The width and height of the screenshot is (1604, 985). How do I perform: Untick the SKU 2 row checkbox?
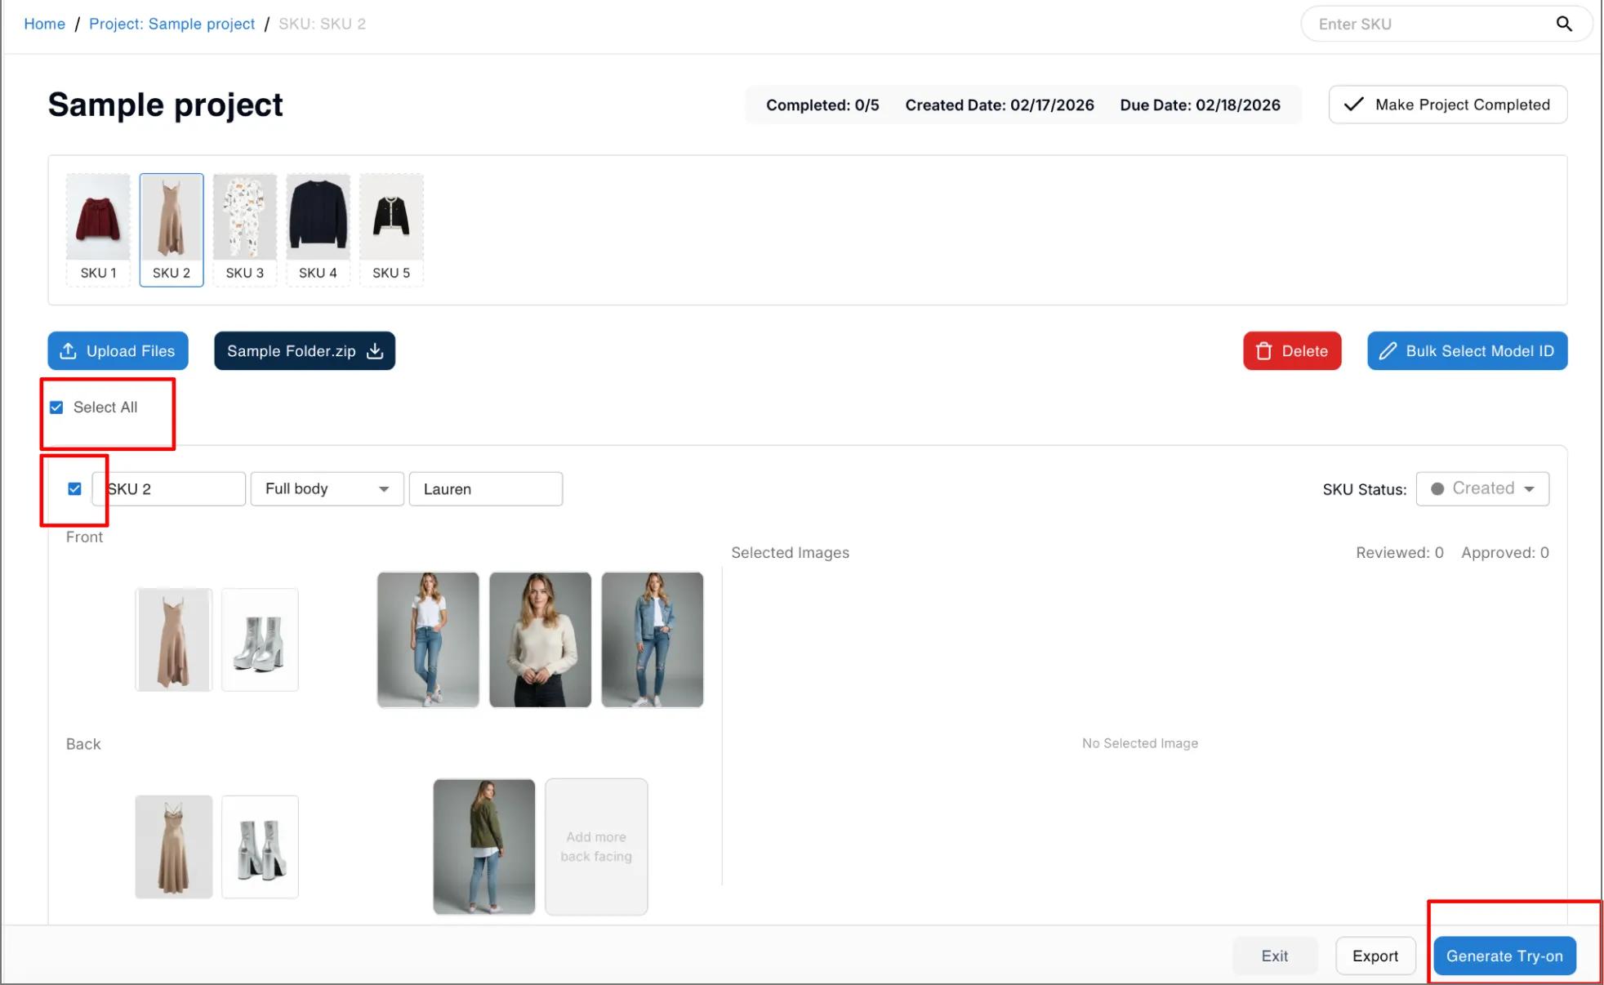(x=74, y=488)
